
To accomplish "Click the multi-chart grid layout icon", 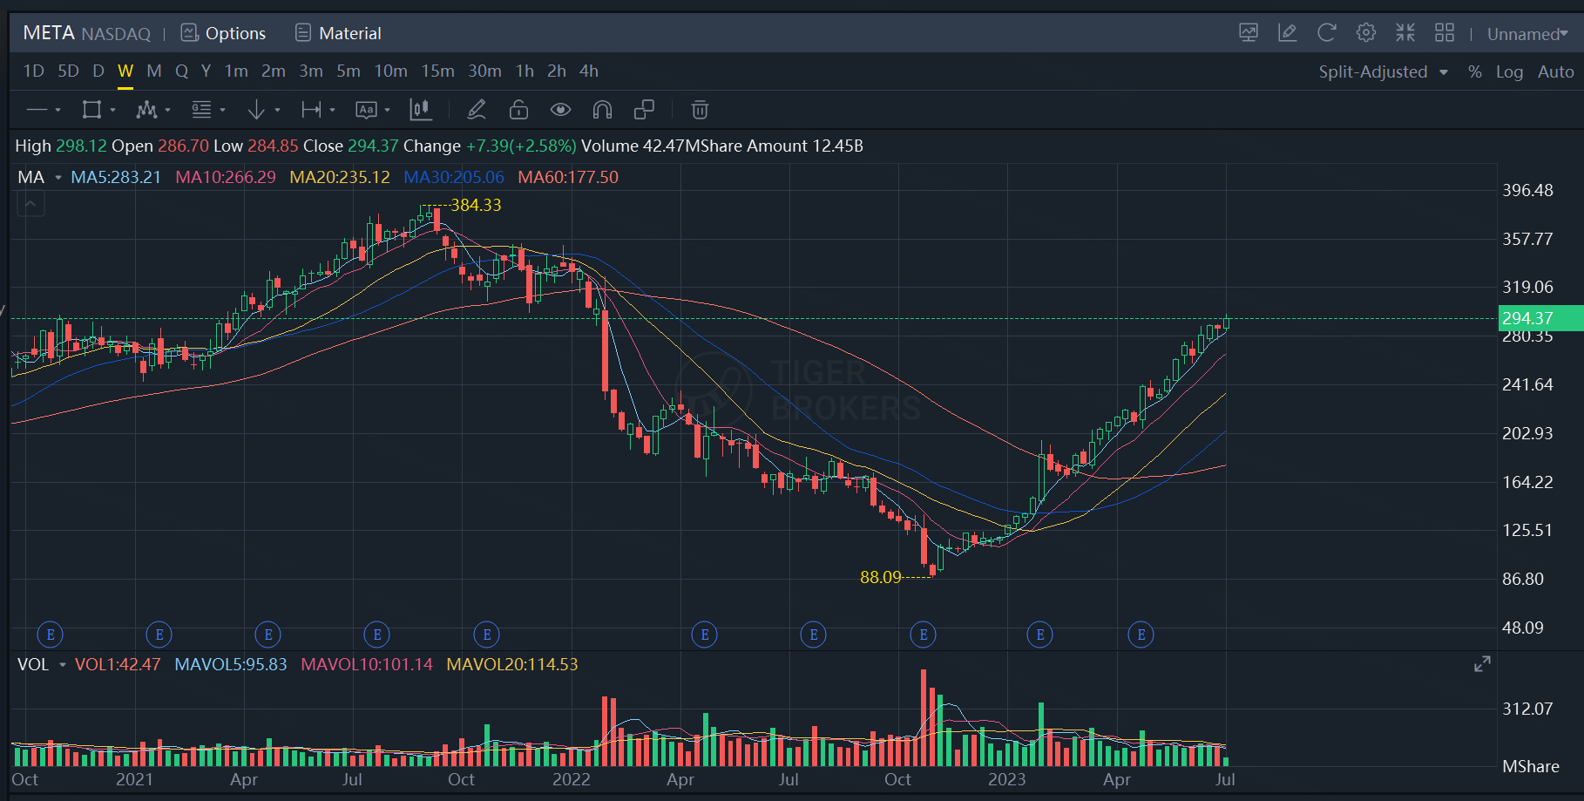I will point(1445,33).
